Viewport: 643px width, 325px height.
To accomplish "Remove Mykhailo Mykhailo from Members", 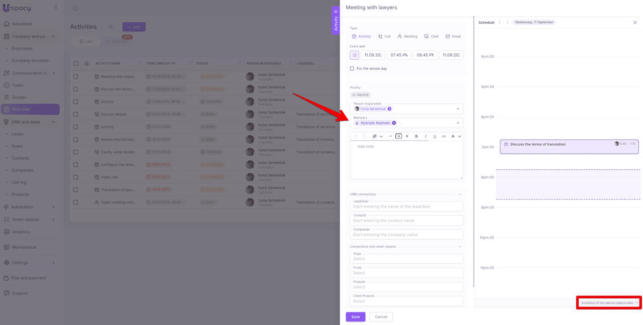I will point(394,123).
